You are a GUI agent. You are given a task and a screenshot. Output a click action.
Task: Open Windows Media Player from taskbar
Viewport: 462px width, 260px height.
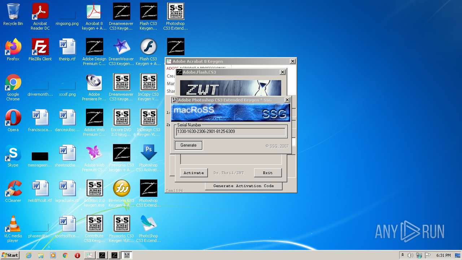coord(53,255)
